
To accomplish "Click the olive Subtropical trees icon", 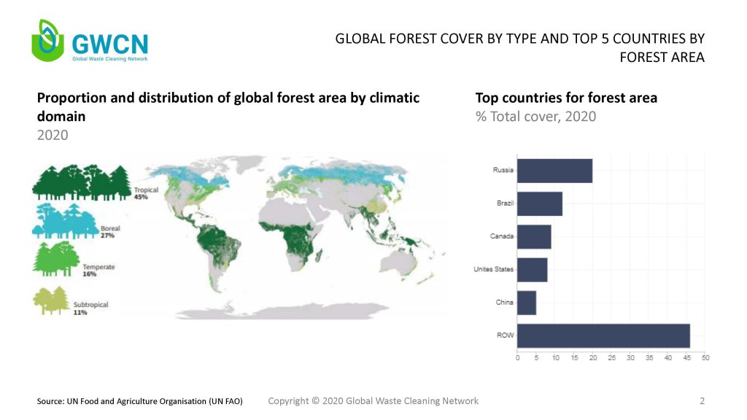I will [x=51, y=300].
